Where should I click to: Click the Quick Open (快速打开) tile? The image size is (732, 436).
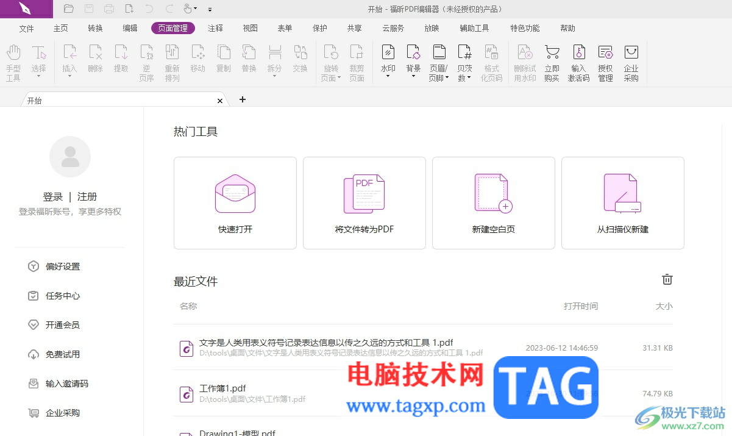[x=235, y=203]
